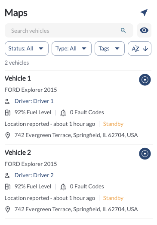Open the Driver: Driver 1 link

34,101
